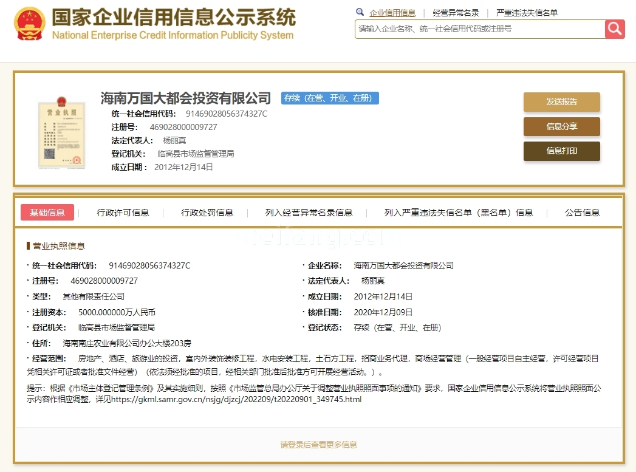Screen dimensions: 636x472
Task: Click the 存续（在营、开业、在册）status badge
Action: click(x=330, y=97)
